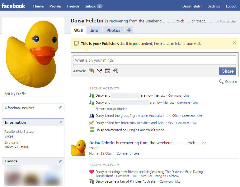Edit the Information section via pencil icon
The width and height of the screenshot is (240, 187).
[60, 122]
